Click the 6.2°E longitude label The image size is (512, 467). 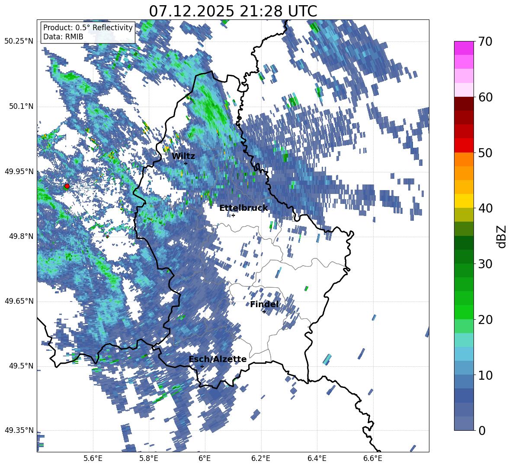tap(261, 458)
